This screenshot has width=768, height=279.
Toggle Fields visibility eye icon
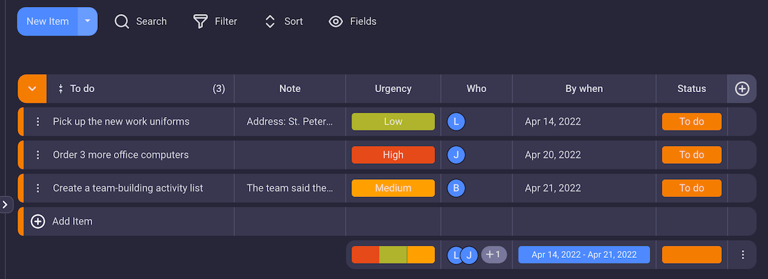pyautogui.click(x=336, y=22)
